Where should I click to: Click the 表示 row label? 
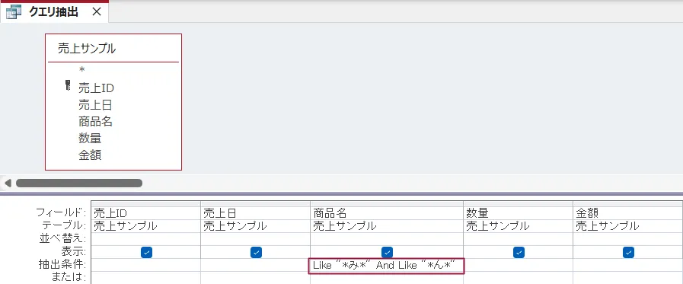point(74,252)
